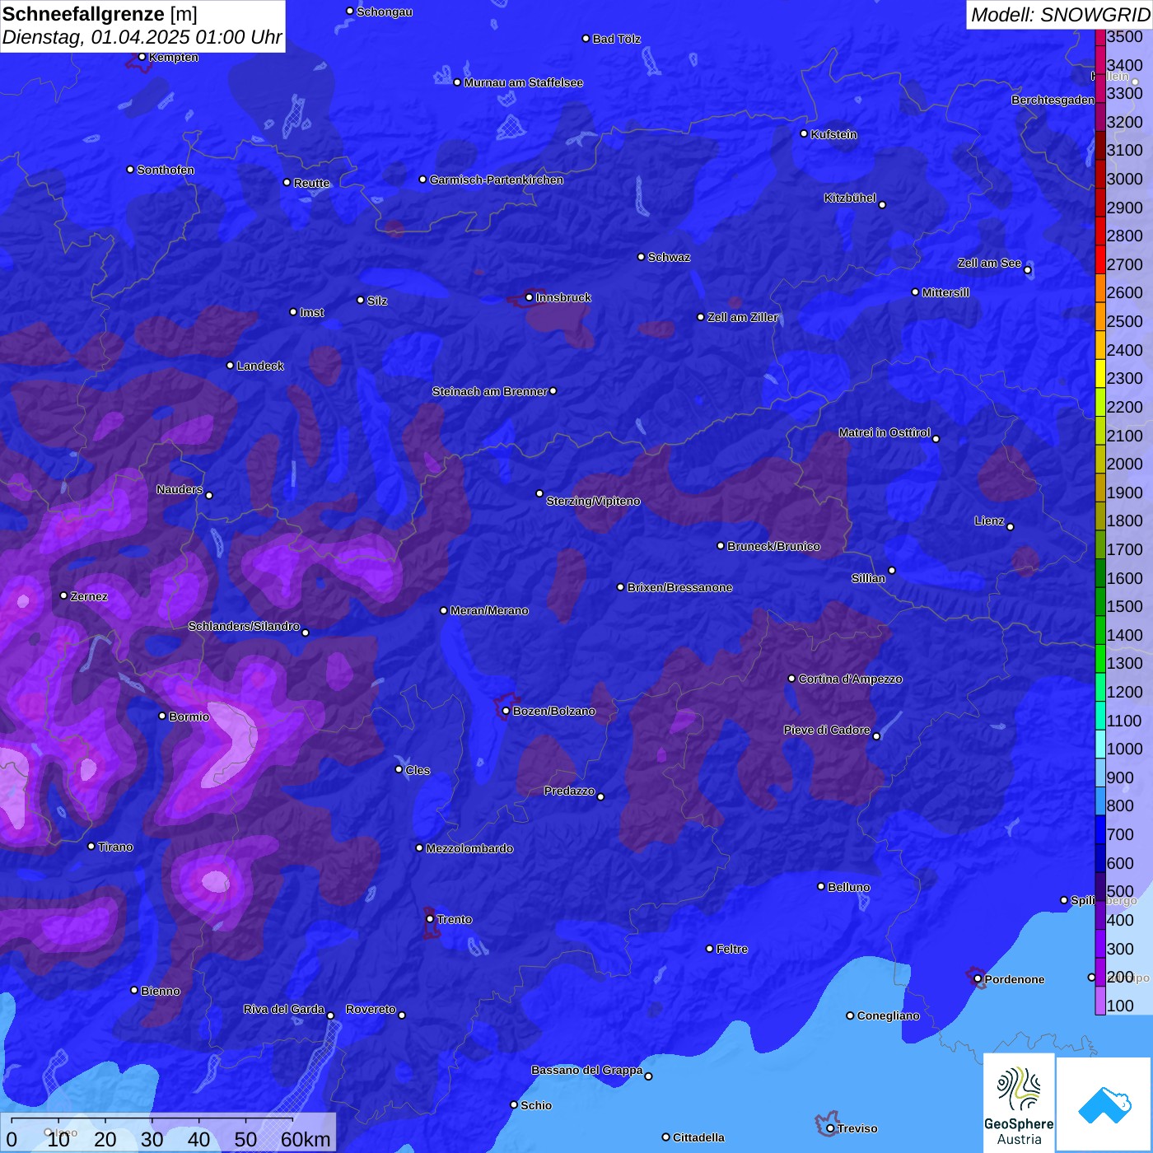Viewport: 1153px width, 1153px height.
Task: Click the Schio town label
Action: click(536, 1105)
